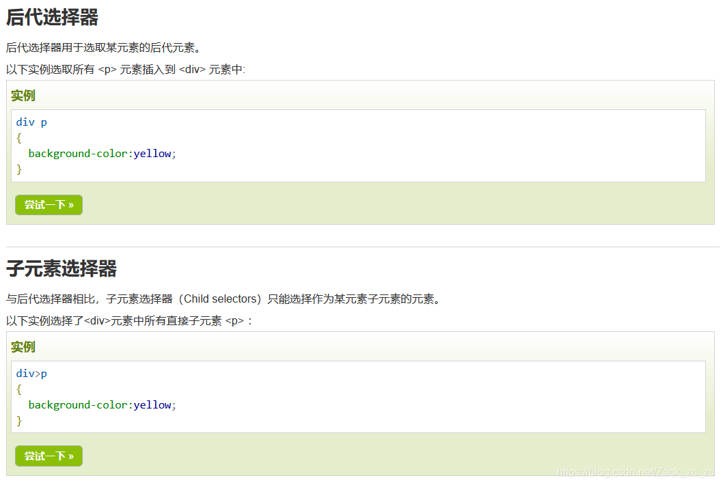
Task: Click the 实例 label above the div>p code
Action: [23, 346]
